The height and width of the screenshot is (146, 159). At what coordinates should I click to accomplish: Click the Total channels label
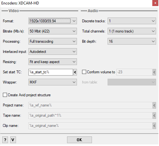(x=94, y=31)
